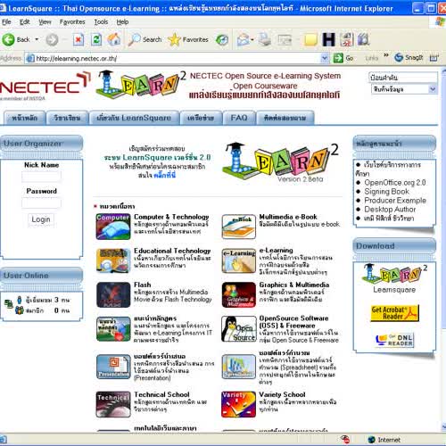Open the OpenSource Software penguin thumbnail
The width and height of the screenshot is (446, 446).
[x=239, y=329]
